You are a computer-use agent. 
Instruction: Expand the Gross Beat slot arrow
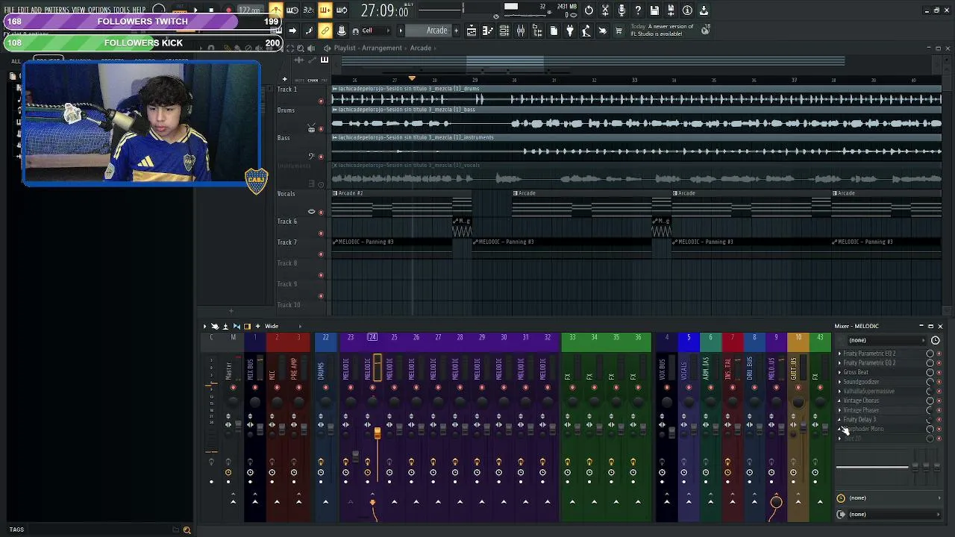[839, 372]
